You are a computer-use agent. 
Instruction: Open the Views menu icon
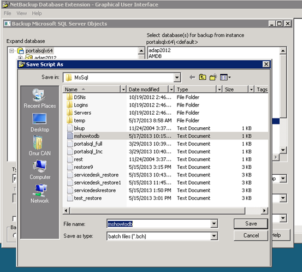225,78
